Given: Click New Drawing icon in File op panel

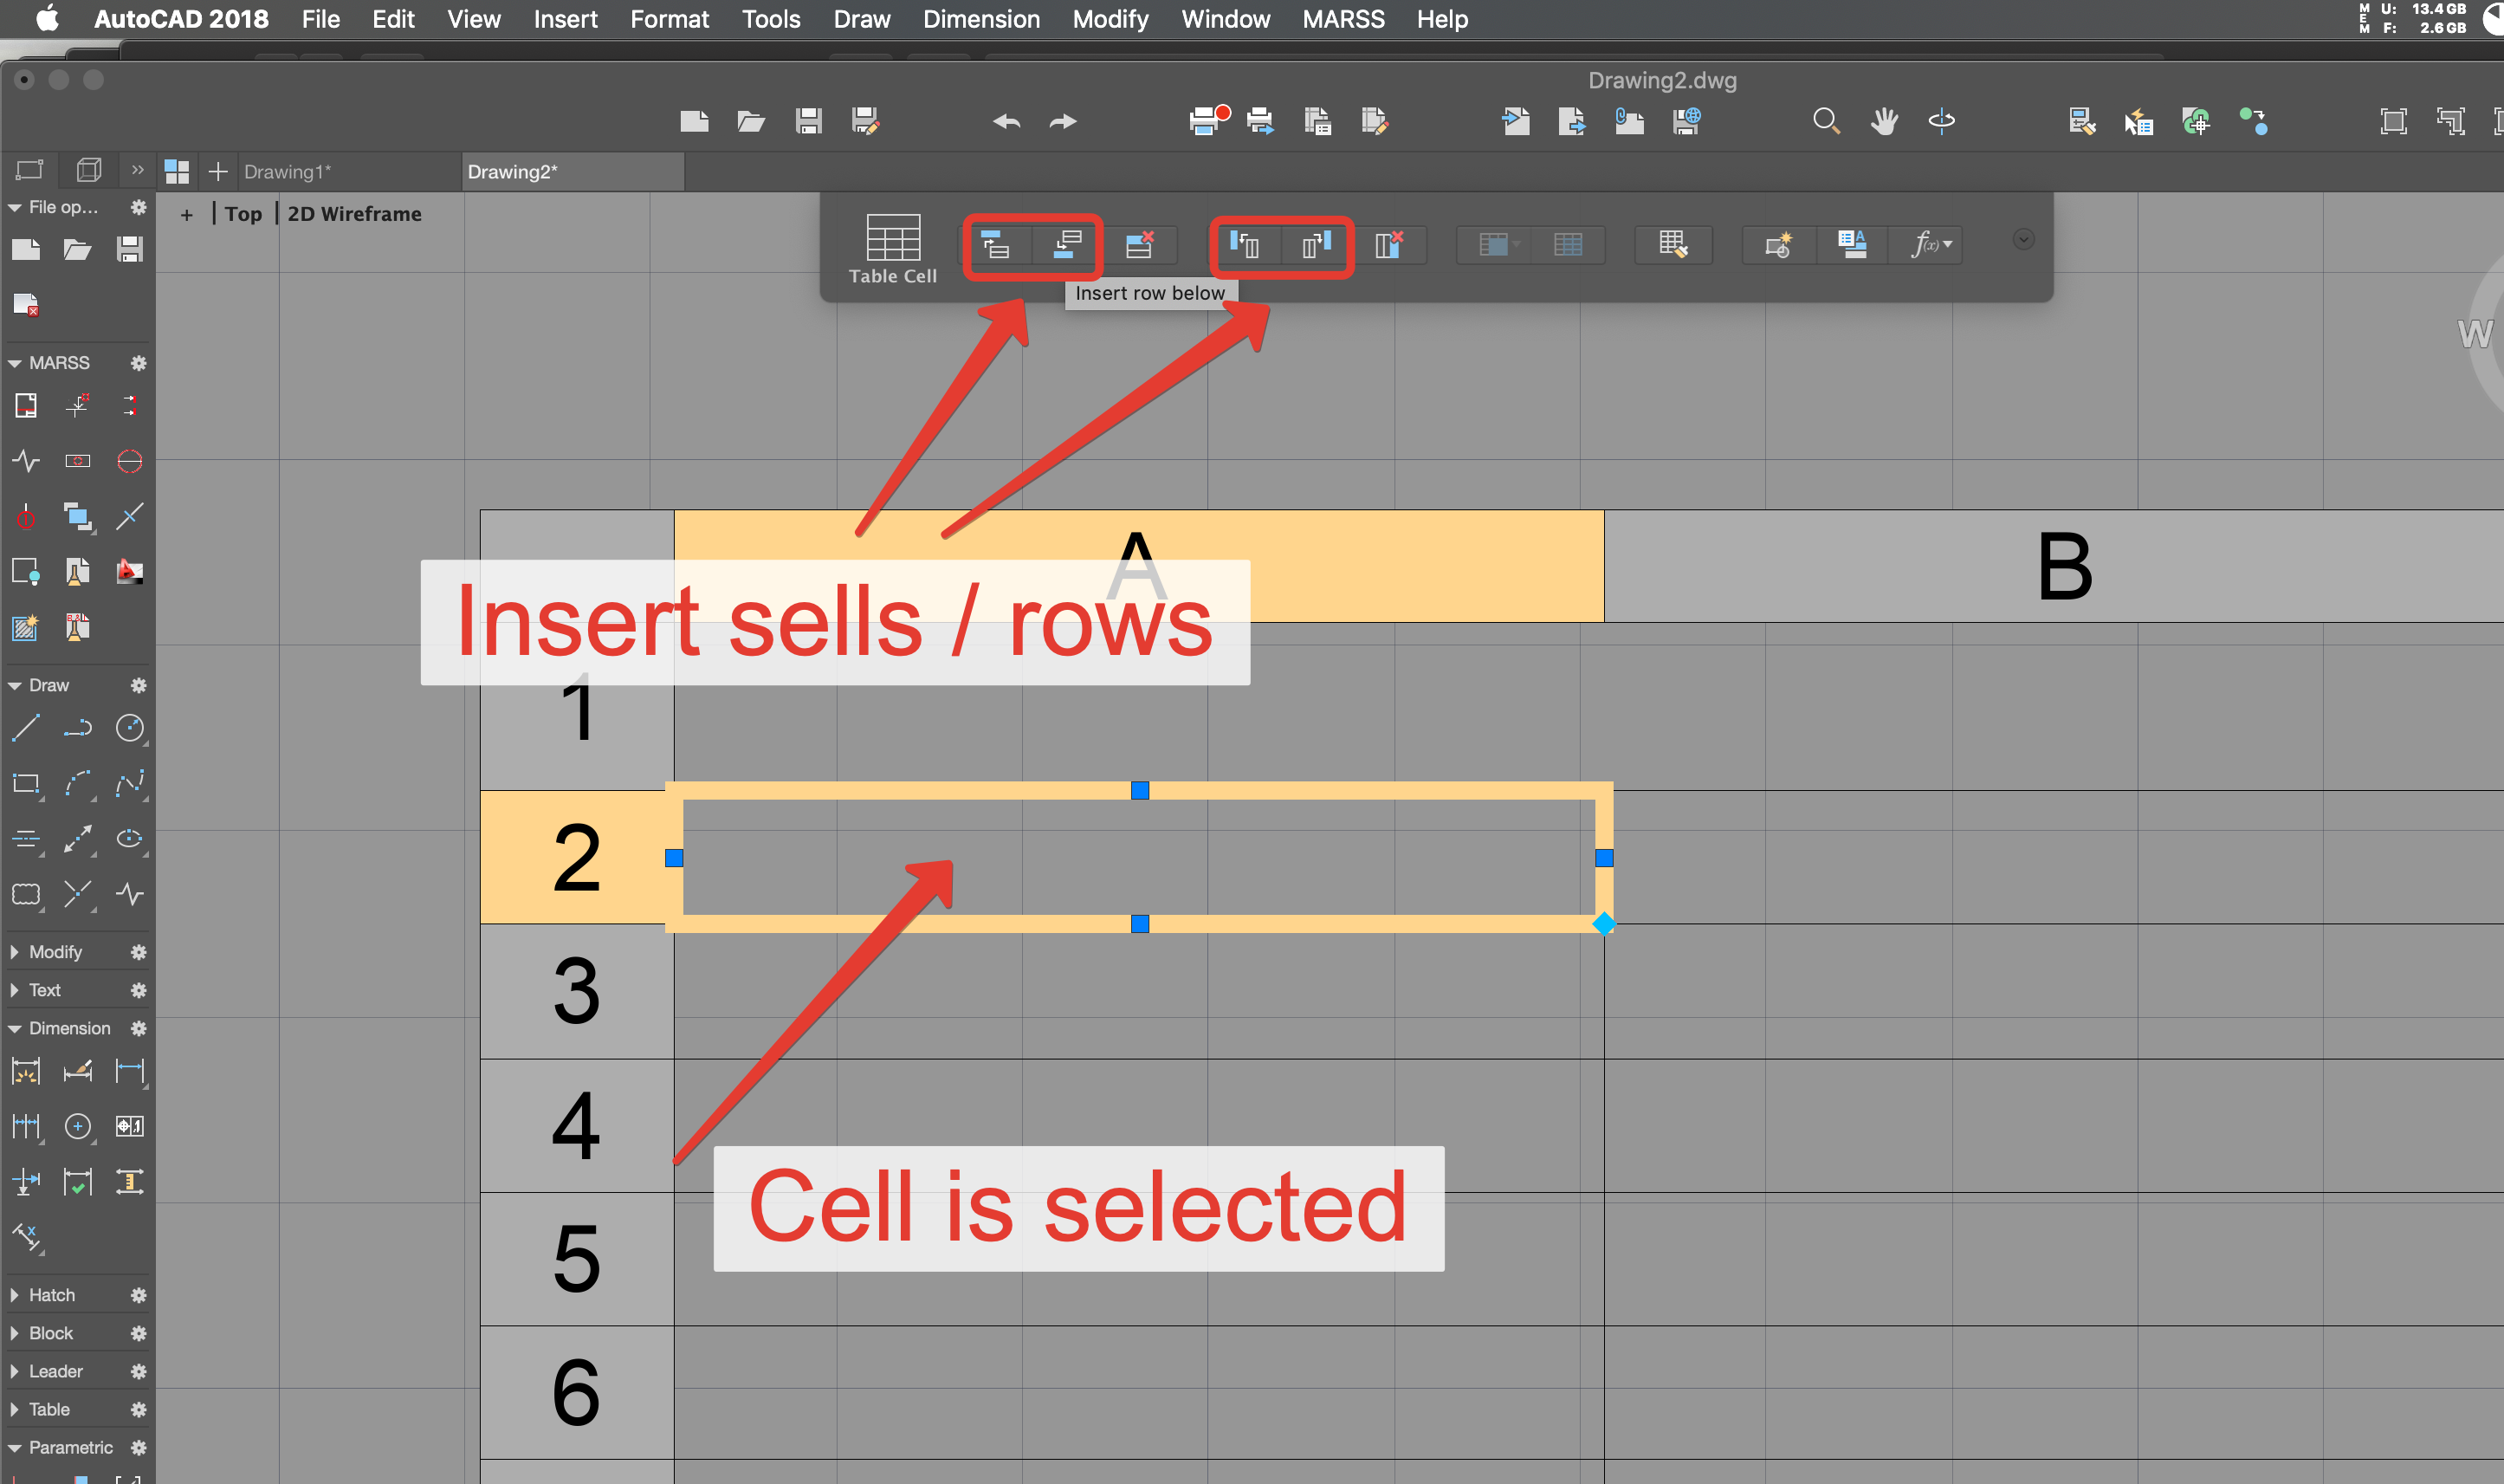Looking at the screenshot, I should (26, 249).
